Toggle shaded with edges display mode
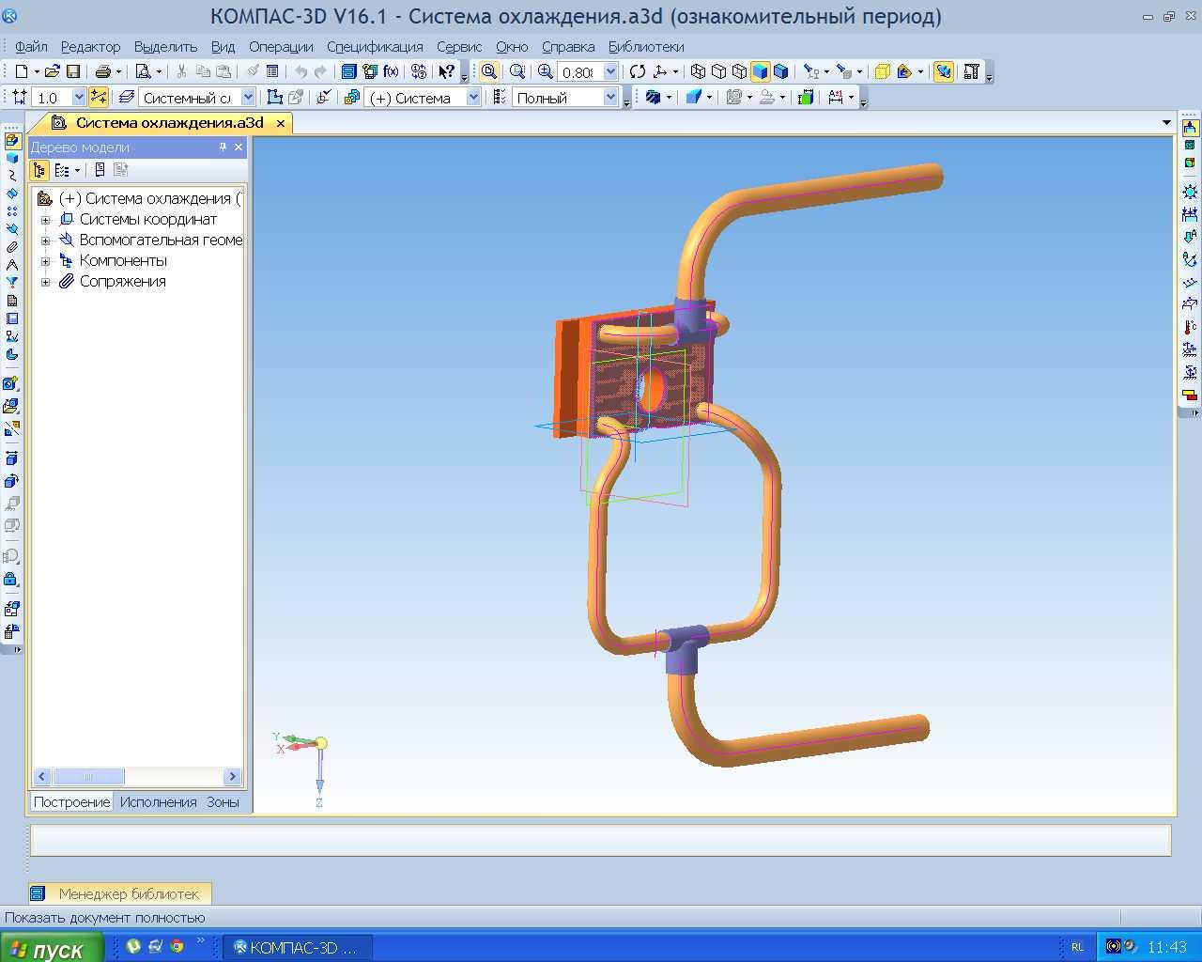Image resolution: width=1202 pixels, height=962 pixels. [780, 71]
